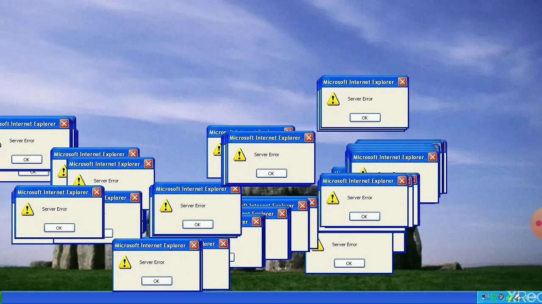The image size is (542, 304).
Task: Click 'Server Error' text in dialog below right-hand stack
Action: (345, 244)
